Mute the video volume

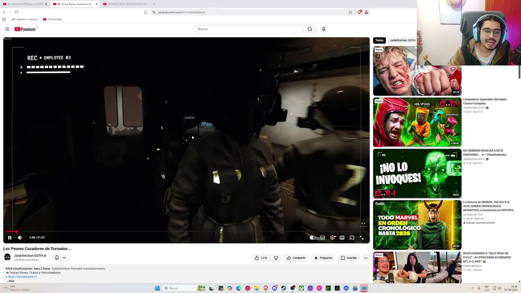(20, 238)
